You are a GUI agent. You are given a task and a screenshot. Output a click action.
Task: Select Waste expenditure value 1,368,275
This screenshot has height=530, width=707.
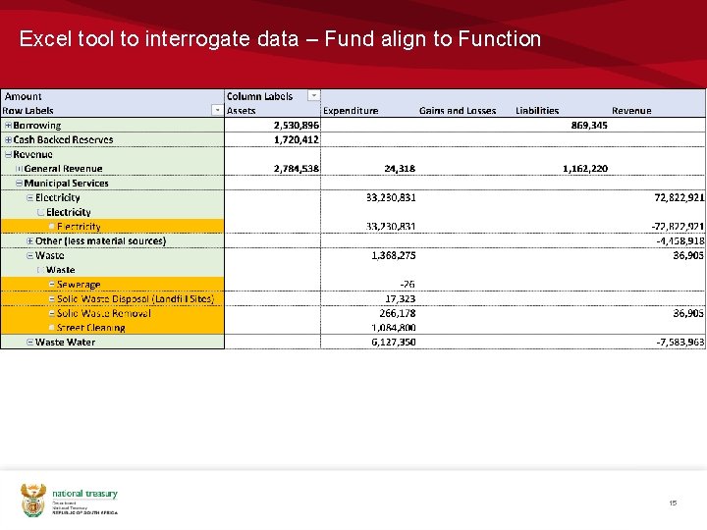point(393,255)
